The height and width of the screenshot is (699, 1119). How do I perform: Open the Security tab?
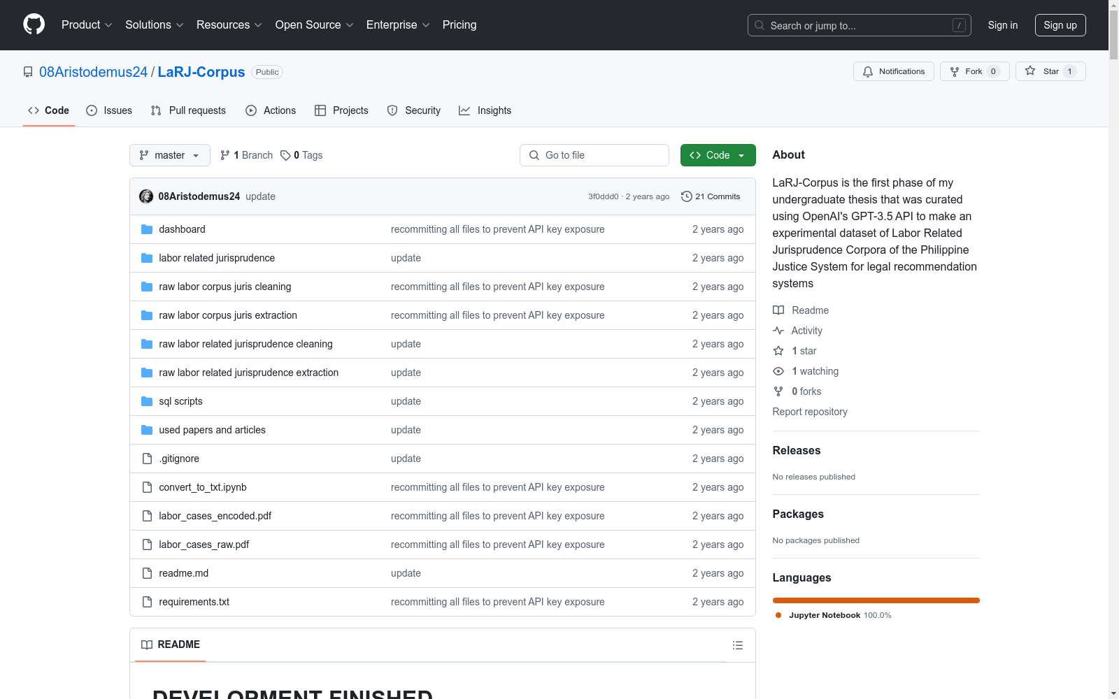pyautogui.click(x=414, y=110)
